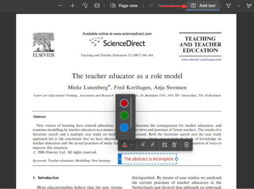This screenshot has height=189, width=254.
Task: Increase the text character spacing
Action: [164, 145]
